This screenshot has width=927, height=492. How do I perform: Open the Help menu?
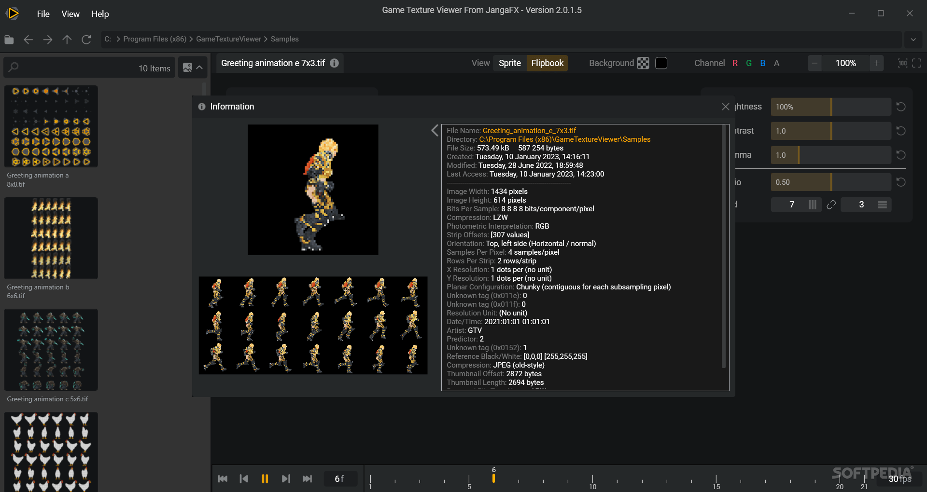click(x=100, y=14)
